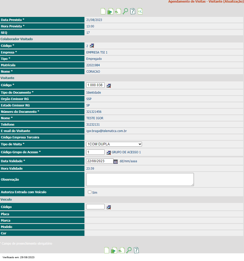The height and width of the screenshot is (261, 244).
Task: Click the Observação label
Action: (x=10, y=180)
